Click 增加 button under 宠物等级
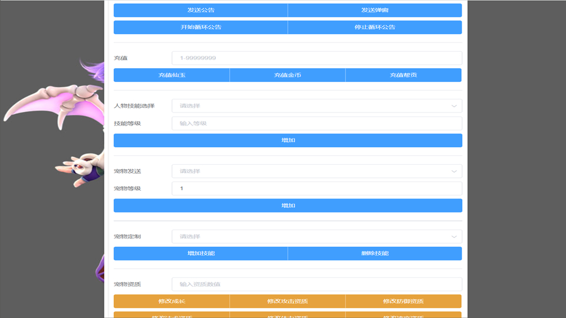The image size is (566, 318). [x=288, y=206]
